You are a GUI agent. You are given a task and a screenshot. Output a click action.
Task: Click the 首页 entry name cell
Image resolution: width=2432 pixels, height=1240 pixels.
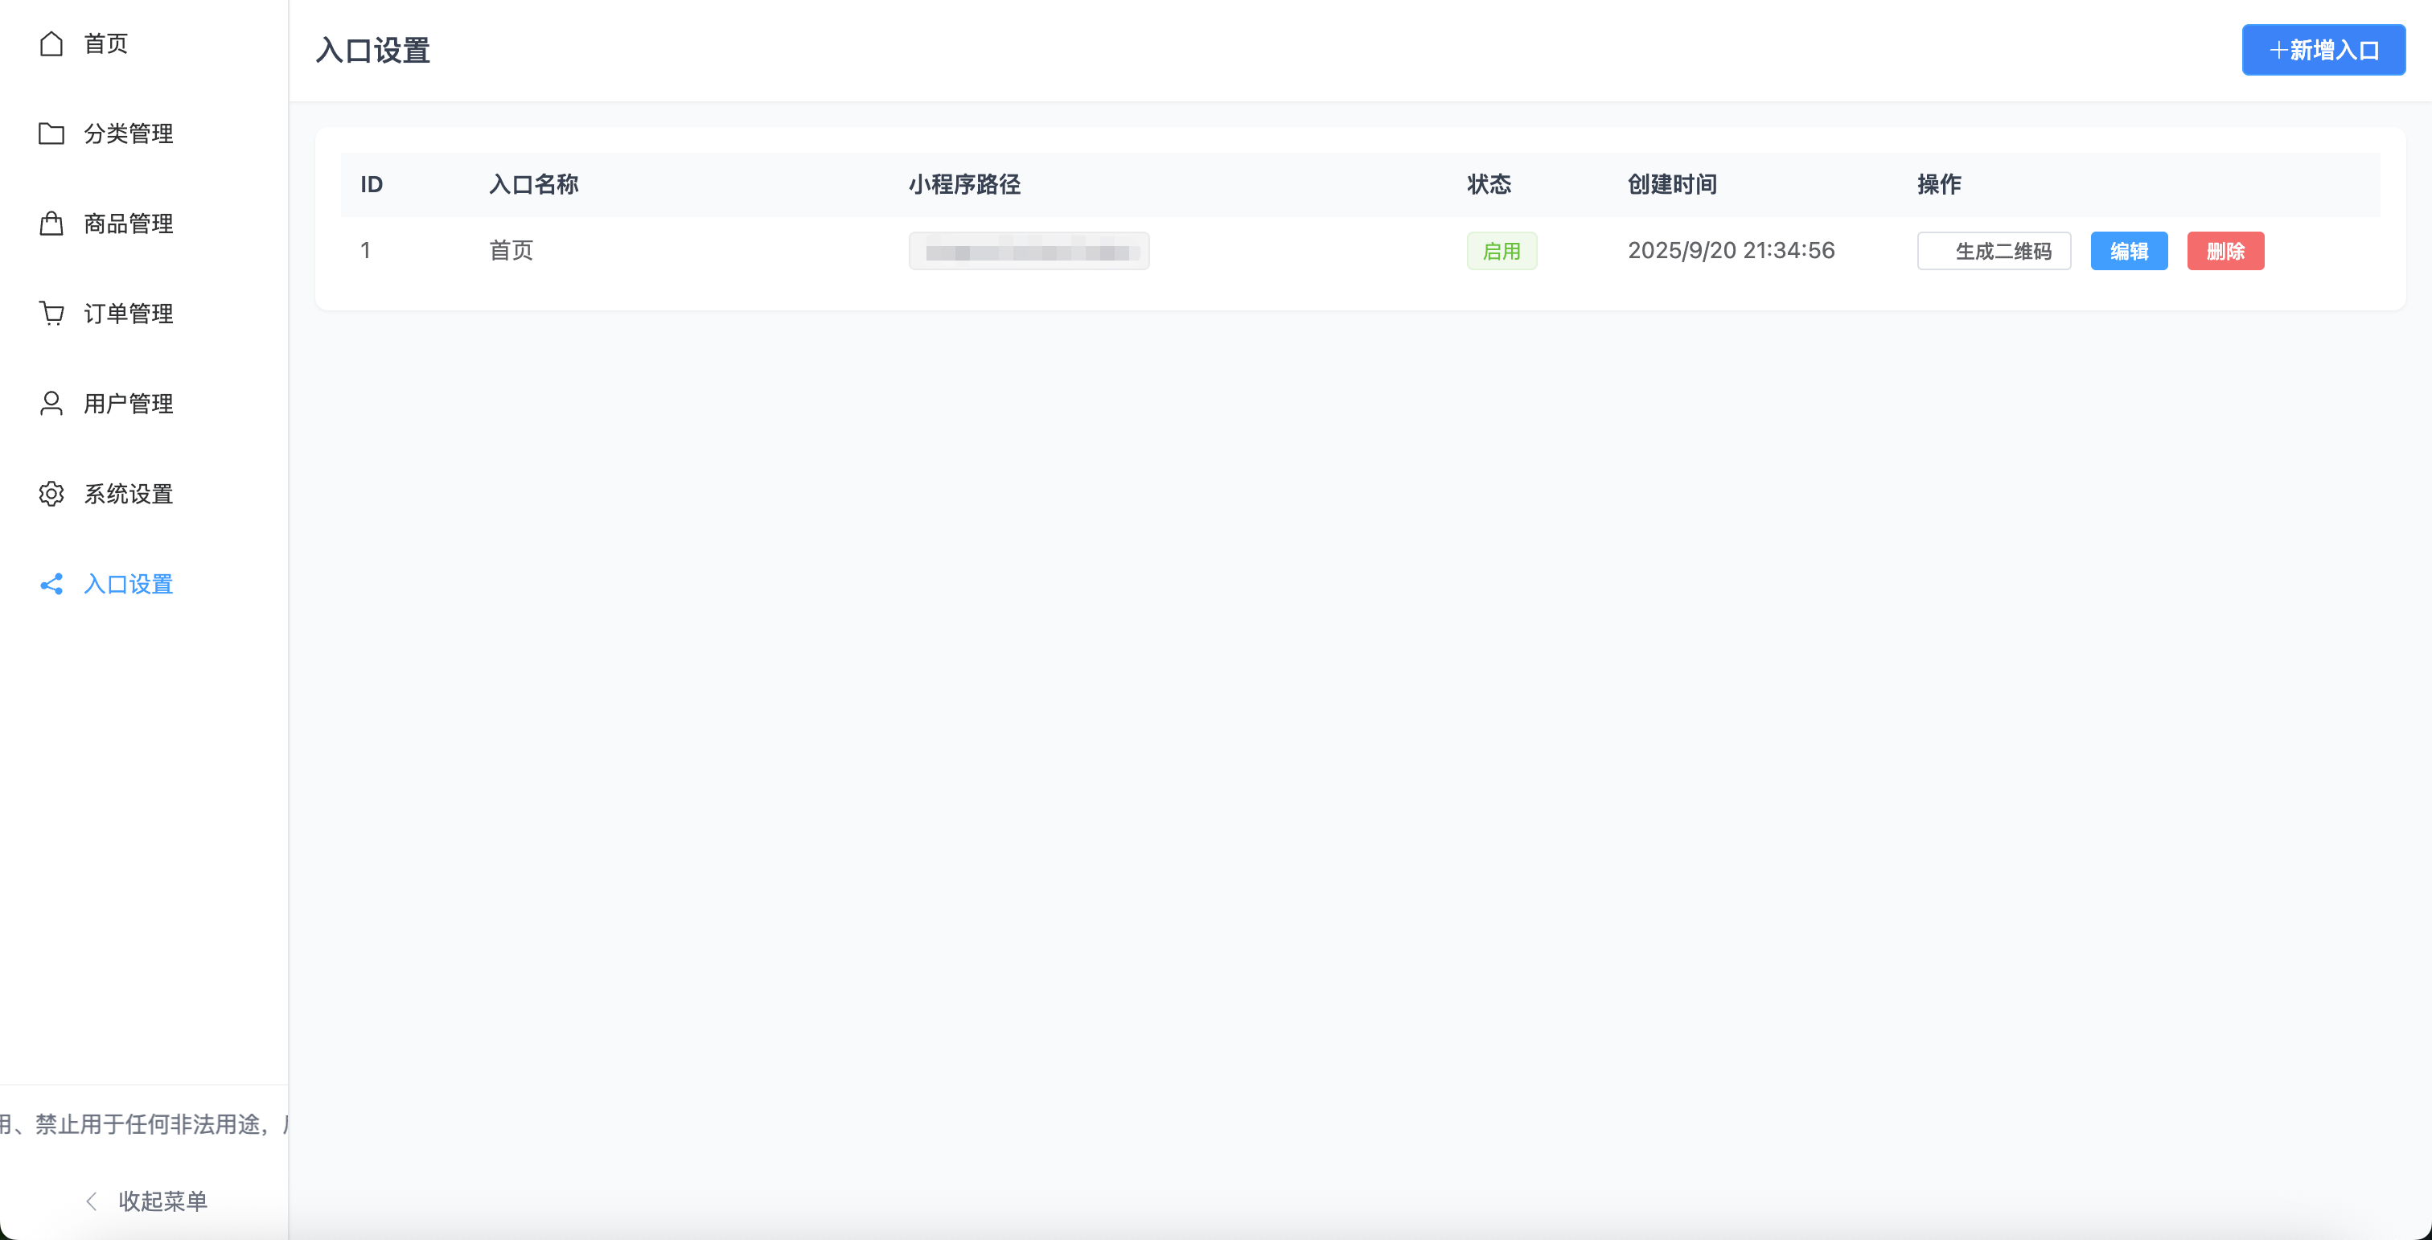coord(511,250)
